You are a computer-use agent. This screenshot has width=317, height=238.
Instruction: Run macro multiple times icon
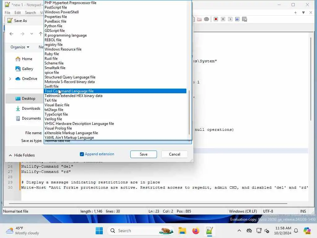[x=237, y=19]
